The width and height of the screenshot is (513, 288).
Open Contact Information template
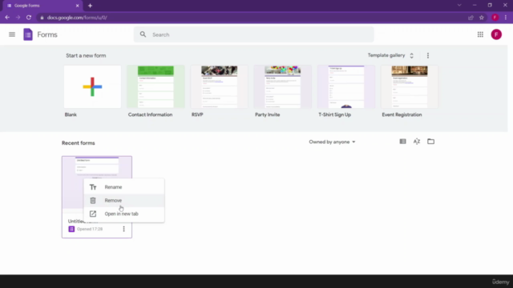click(x=156, y=87)
